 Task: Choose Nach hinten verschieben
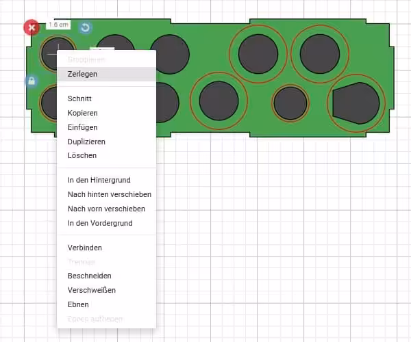pos(110,194)
